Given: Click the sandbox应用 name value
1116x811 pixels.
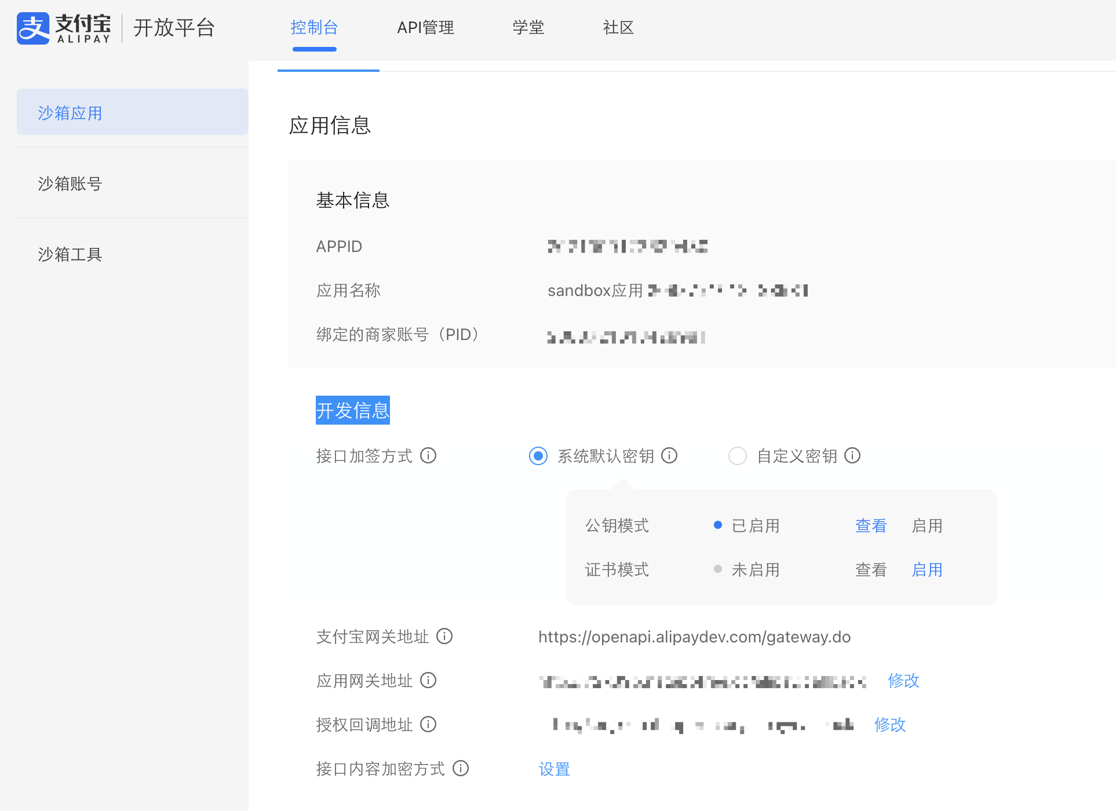Looking at the screenshot, I should click(678, 290).
